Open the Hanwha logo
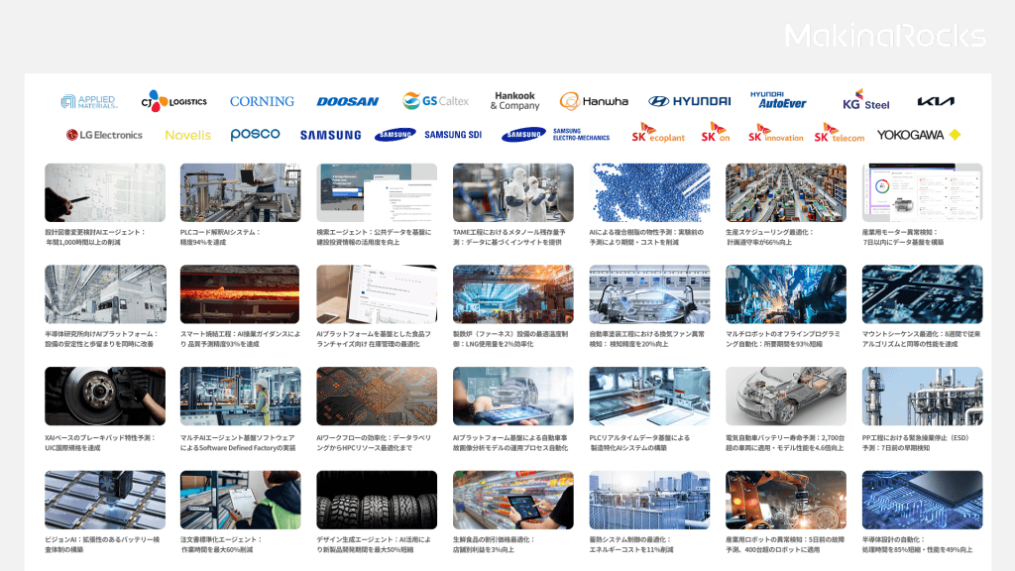This screenshot has width=1015, height=571. [594, 101]
